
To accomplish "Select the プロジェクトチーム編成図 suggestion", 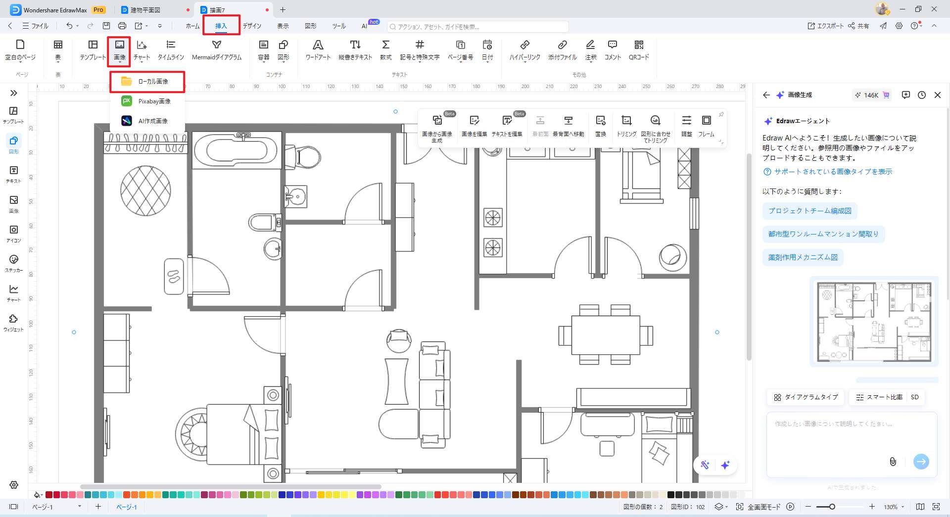I will (x=809, y=211).
